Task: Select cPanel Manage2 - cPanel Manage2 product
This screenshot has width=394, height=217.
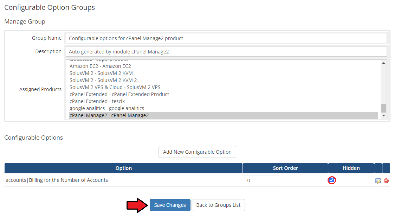Action: click(223, 115)
